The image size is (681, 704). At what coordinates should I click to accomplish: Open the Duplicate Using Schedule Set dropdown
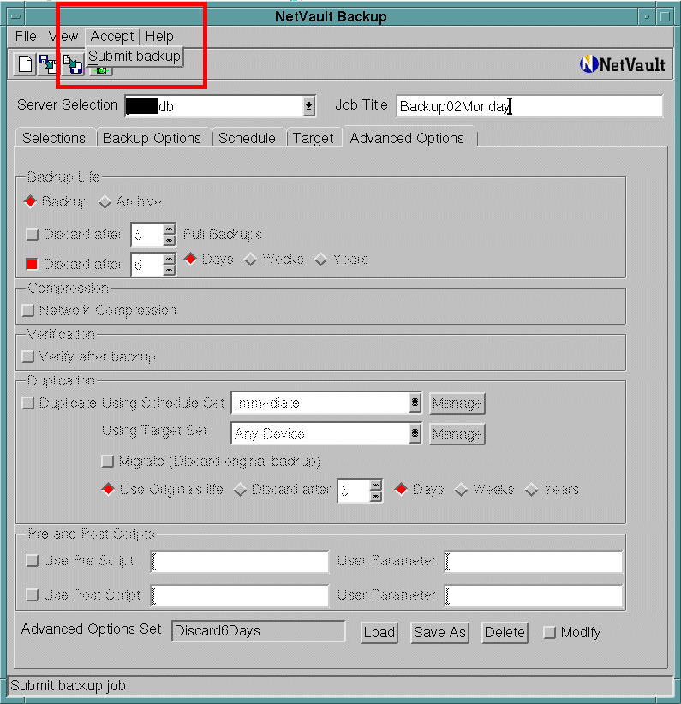(x=415, y=403)
